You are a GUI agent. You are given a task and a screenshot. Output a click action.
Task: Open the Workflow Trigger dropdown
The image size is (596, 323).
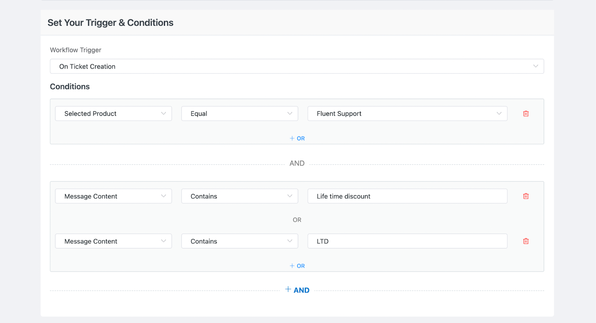297,66
